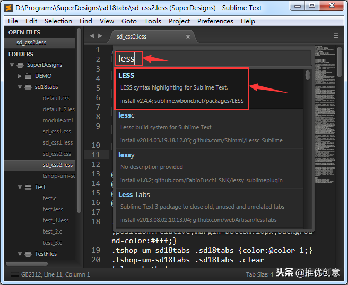Image resolution: width=348 pixels, height=285 pixels.
Task: Click line number 19 in gutter
Action: (x=96, y=250)
